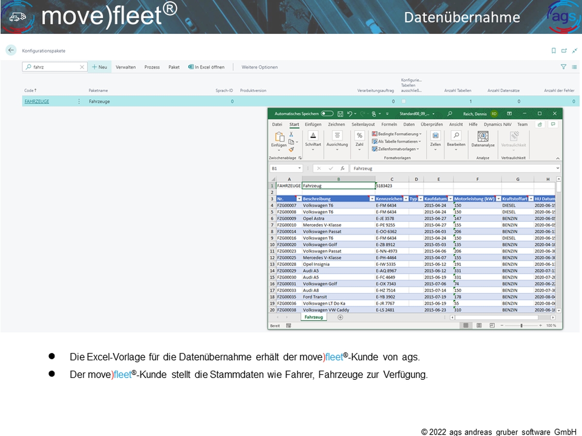Click macro recording icon next to Bereit
This screenshot has height=436, width=582.
coord(288,326)
